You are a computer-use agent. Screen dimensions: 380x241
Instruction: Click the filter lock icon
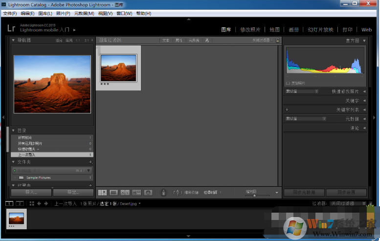[278, 40]
